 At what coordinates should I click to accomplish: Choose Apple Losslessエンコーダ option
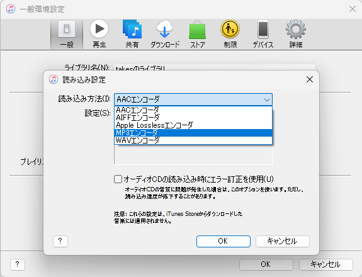tap(193, 125)
